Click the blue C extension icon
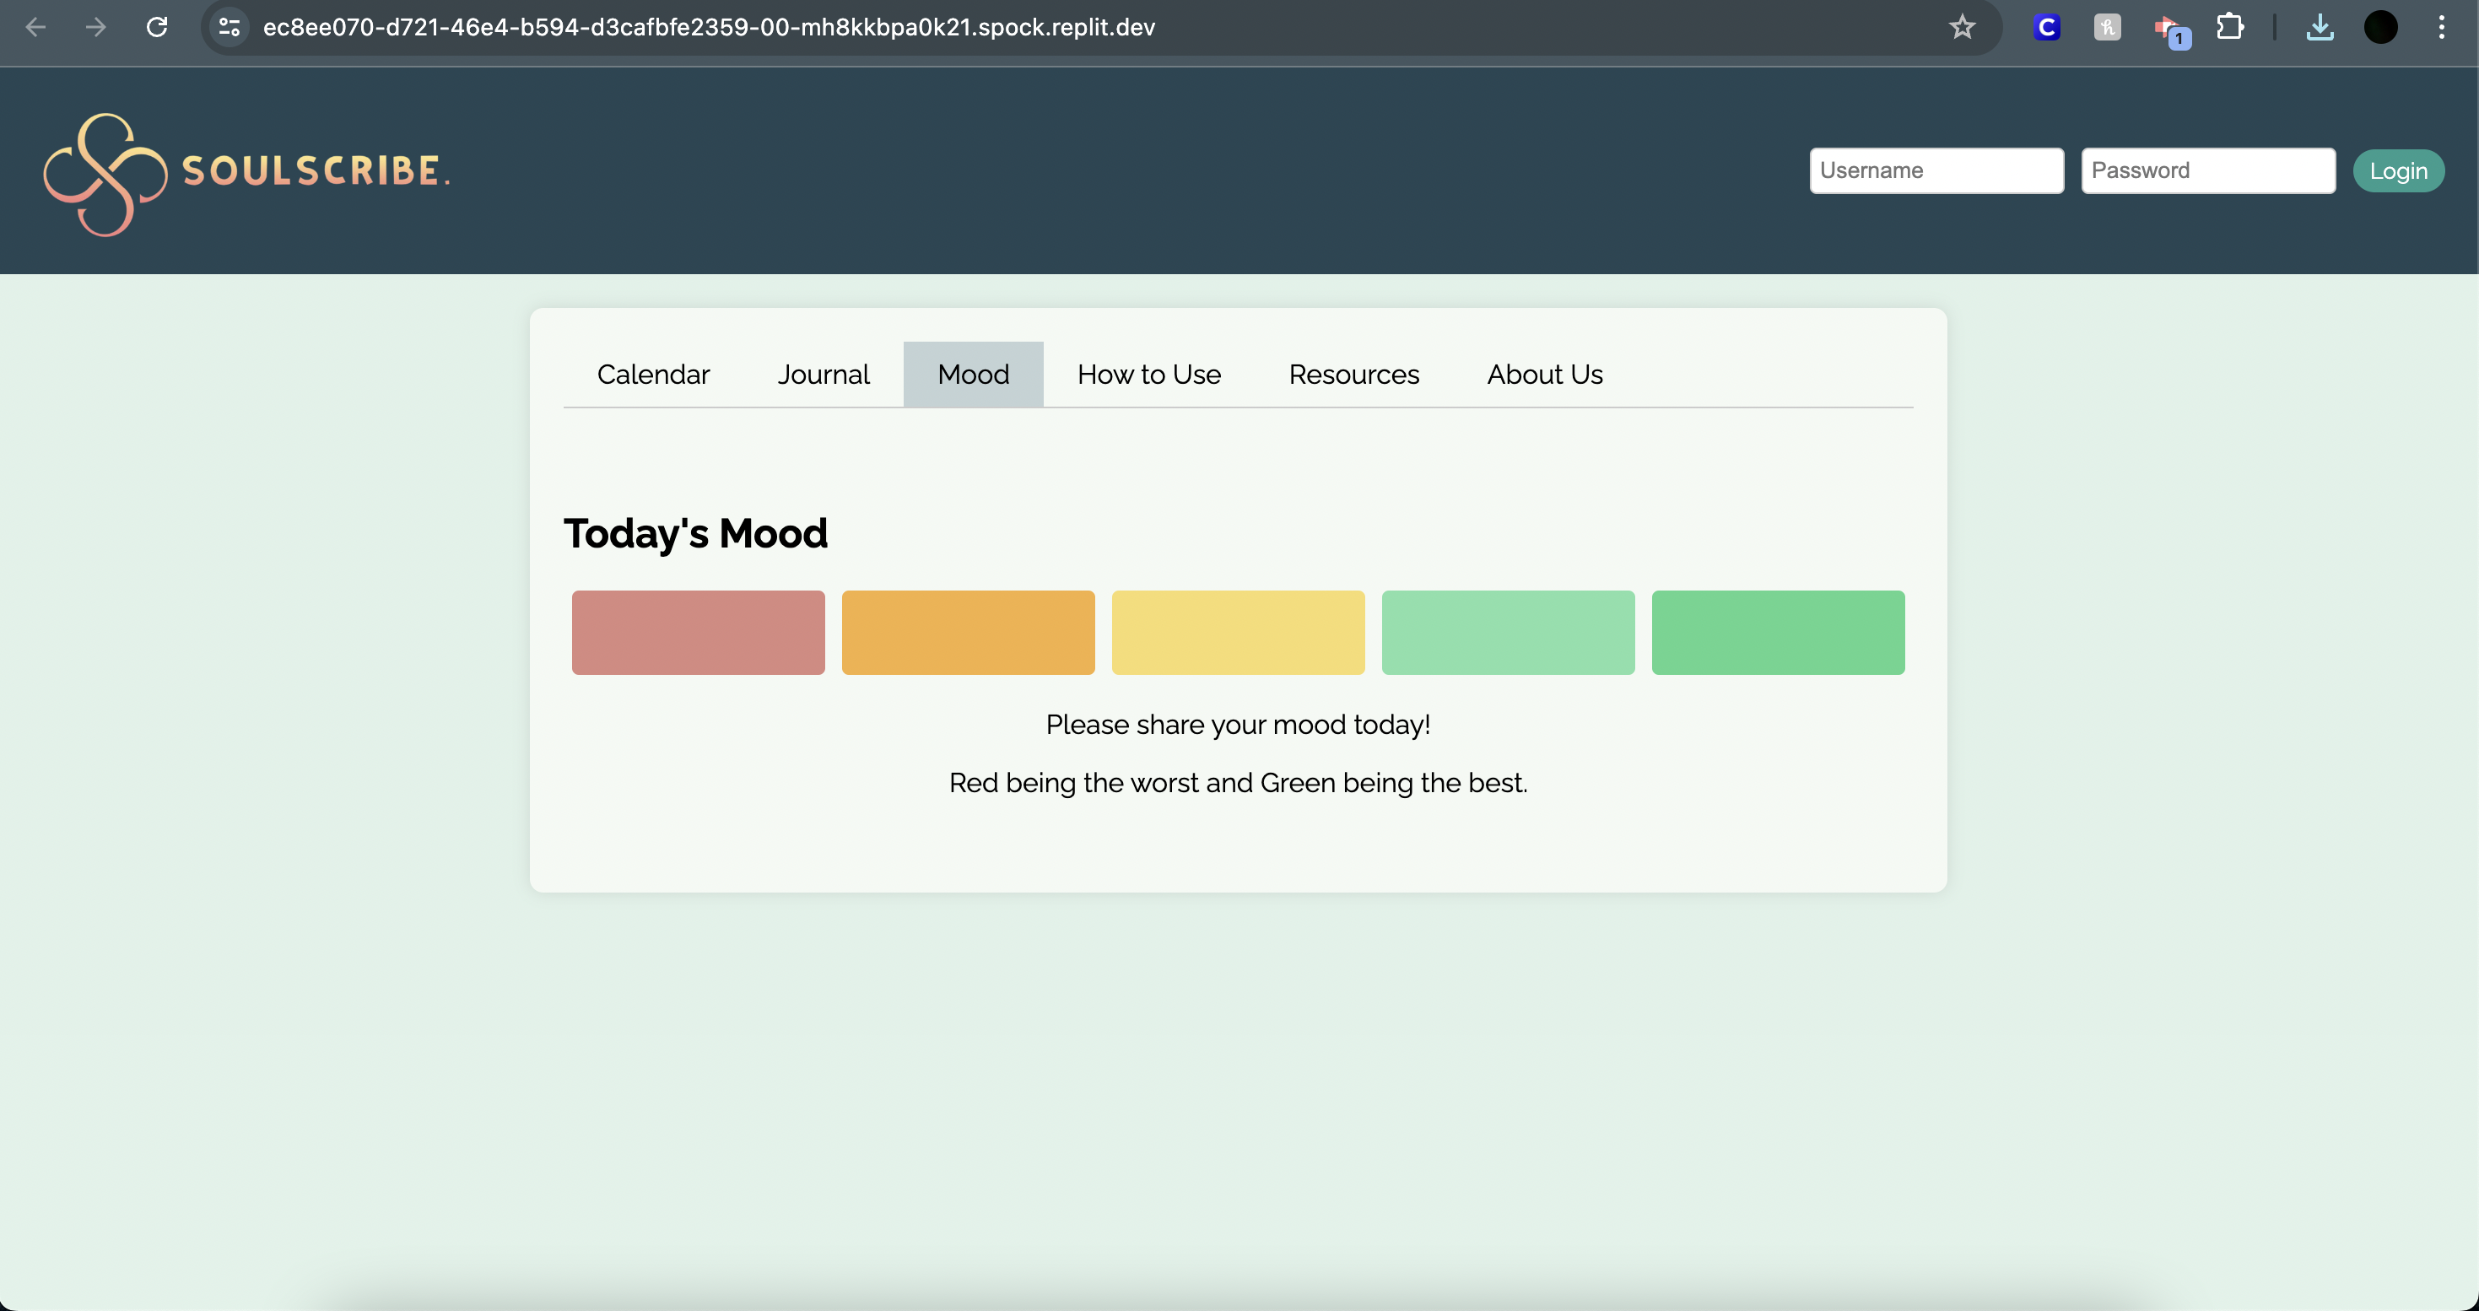The height and width of the screenshot is (1311, 2479). [x=2046, y=27]
